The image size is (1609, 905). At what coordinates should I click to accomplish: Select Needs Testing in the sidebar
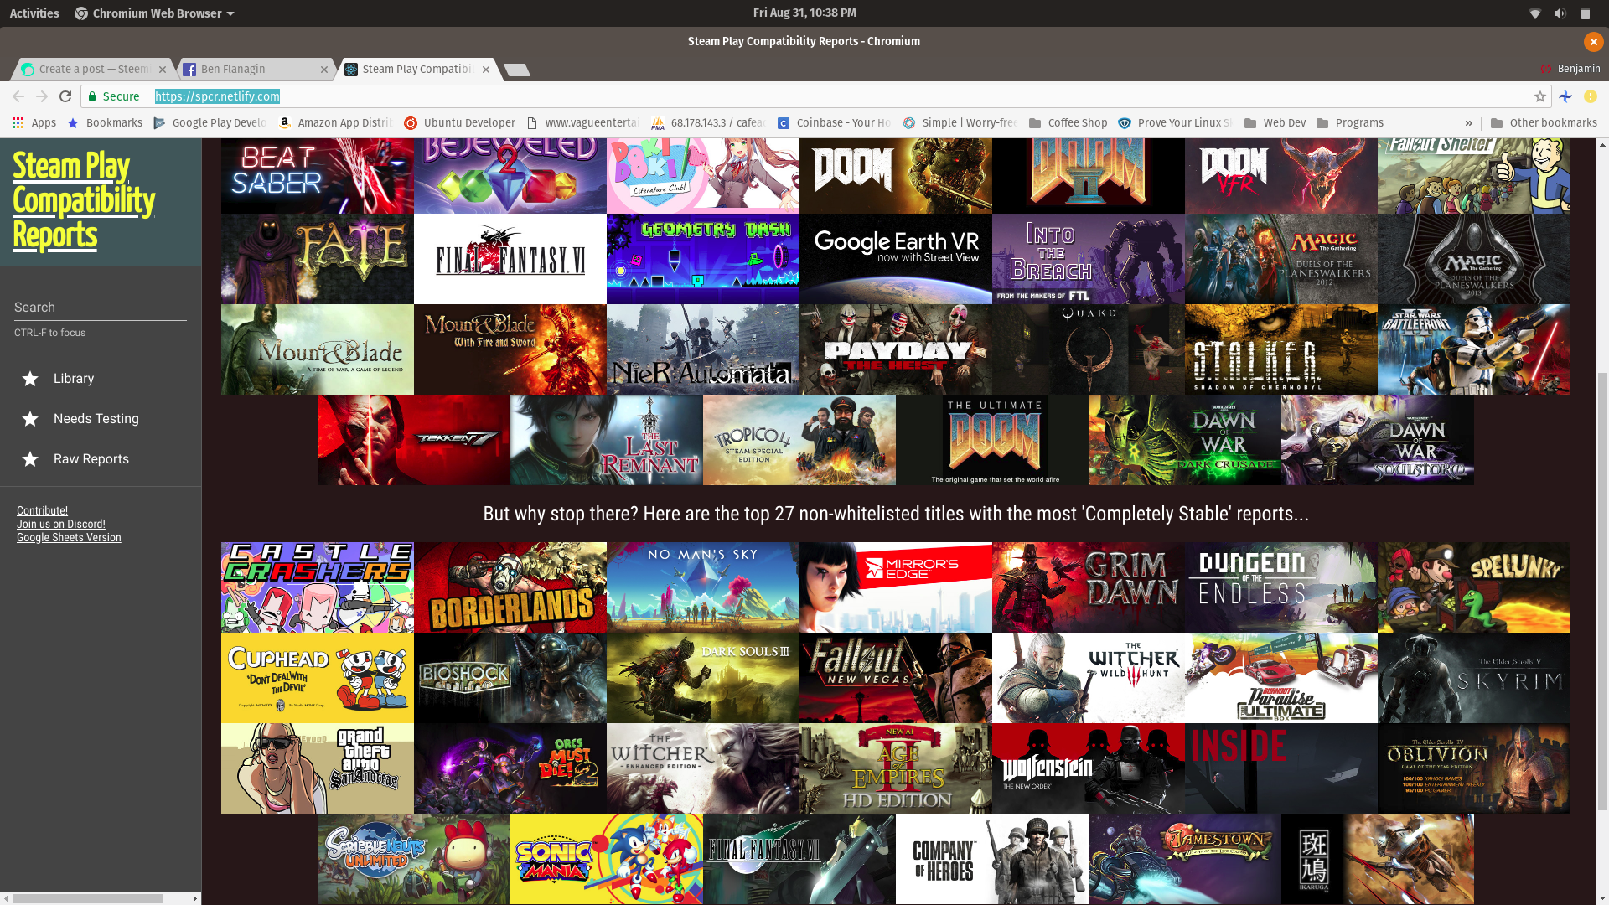(96, 419)
